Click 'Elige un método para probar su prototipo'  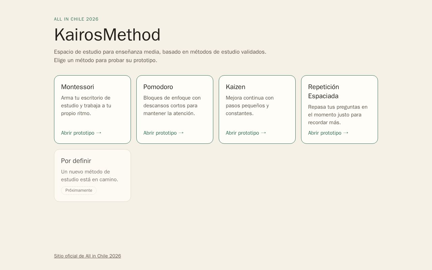coord(106,60)
